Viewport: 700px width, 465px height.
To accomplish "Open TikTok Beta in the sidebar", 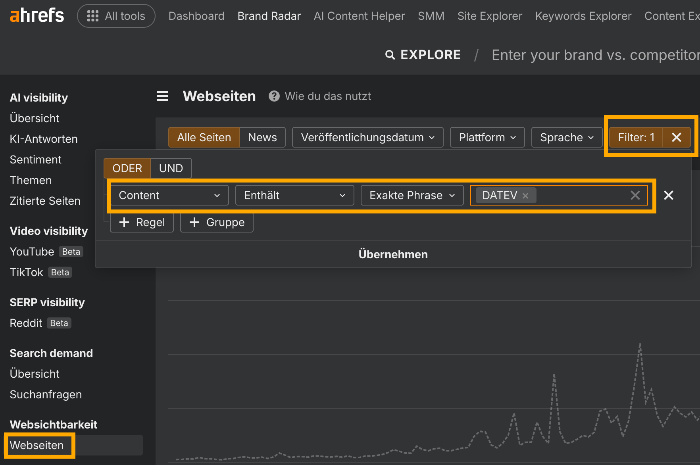I will tap(41, 272).
